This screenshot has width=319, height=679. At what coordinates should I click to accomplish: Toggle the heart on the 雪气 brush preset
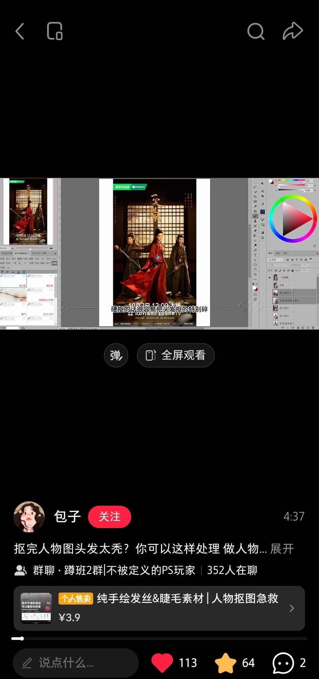pyautogui.click(x=24, y=304)
